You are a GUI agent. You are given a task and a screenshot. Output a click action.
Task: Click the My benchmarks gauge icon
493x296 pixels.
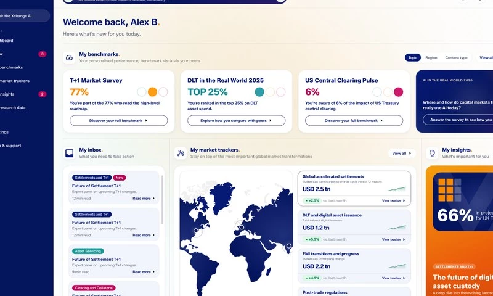[69, 57]
